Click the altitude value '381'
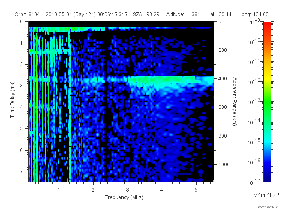This screenshot has height=214, width=285. pyautogui.click(x=196, y=14)
